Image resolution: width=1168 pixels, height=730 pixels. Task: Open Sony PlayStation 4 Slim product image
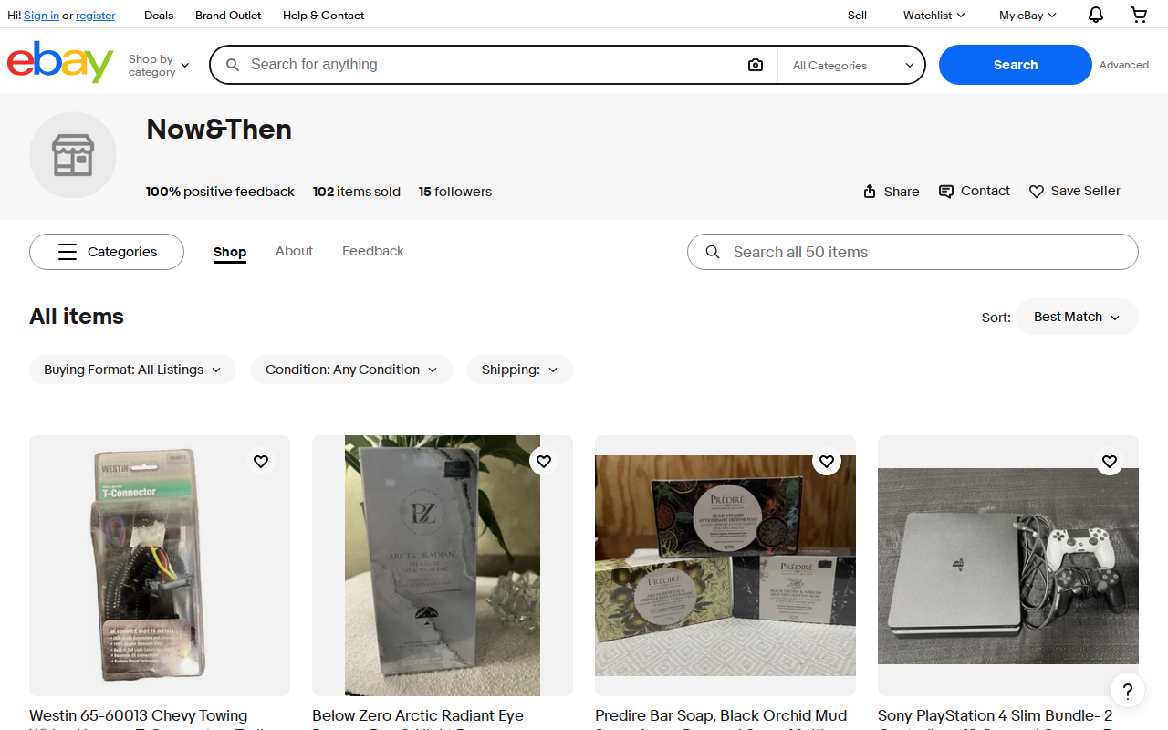(1008, 566)
